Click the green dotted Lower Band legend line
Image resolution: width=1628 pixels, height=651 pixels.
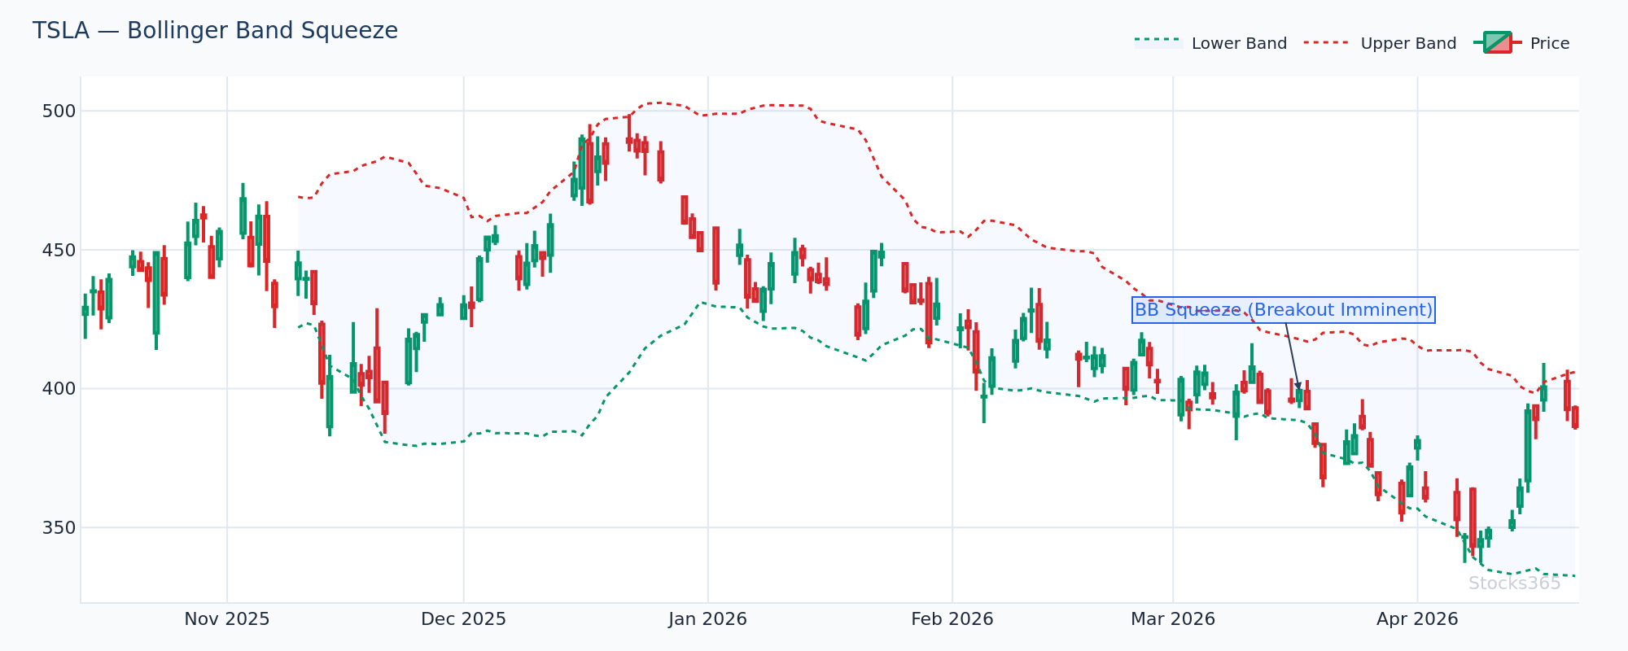(x=1158, y=40)
